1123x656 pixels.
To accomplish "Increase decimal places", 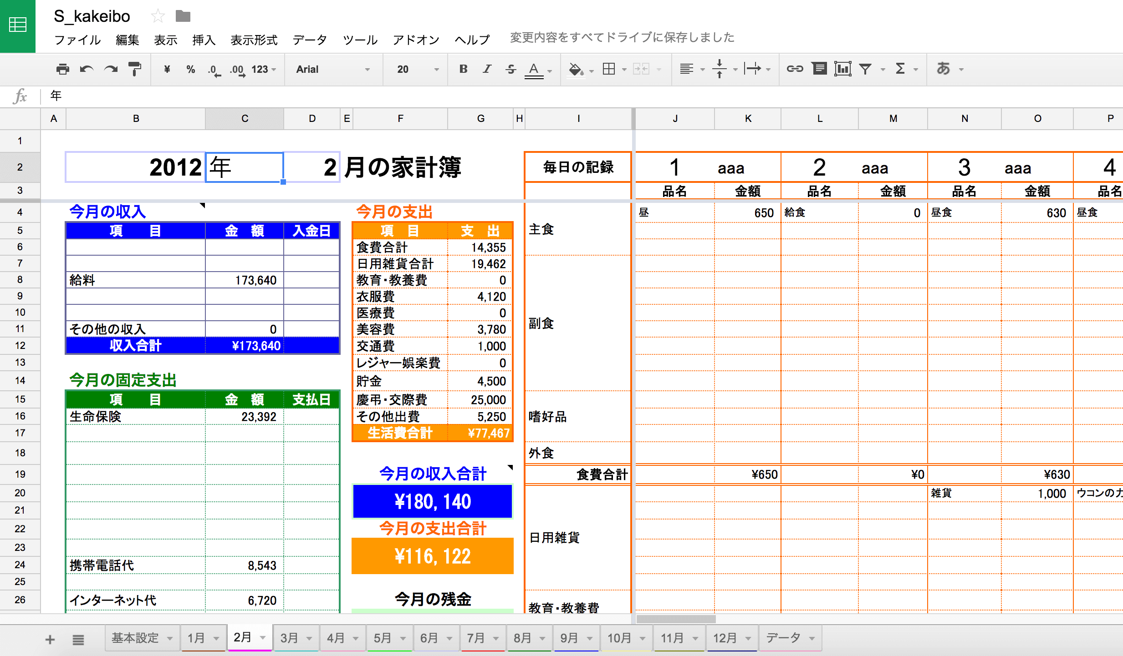I will point(238,70).
